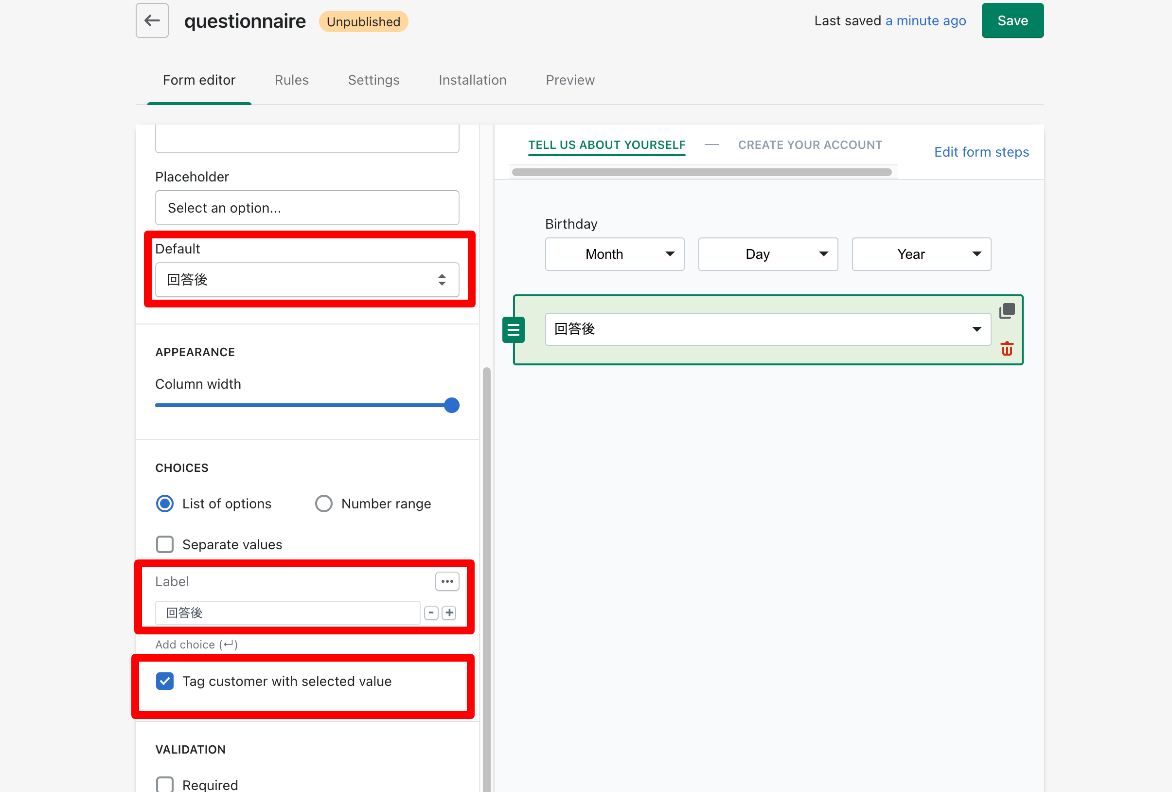Open the Installation tab
Viewport: 1172px width, 792px height.
[x=472, y=80]
